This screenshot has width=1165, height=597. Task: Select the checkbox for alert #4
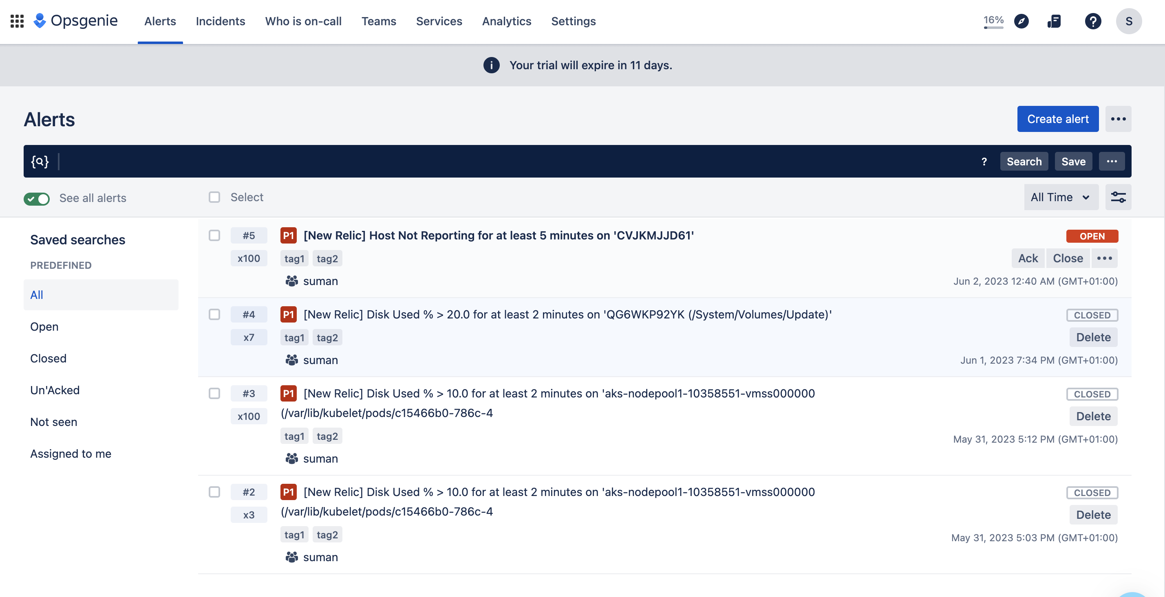214,314
